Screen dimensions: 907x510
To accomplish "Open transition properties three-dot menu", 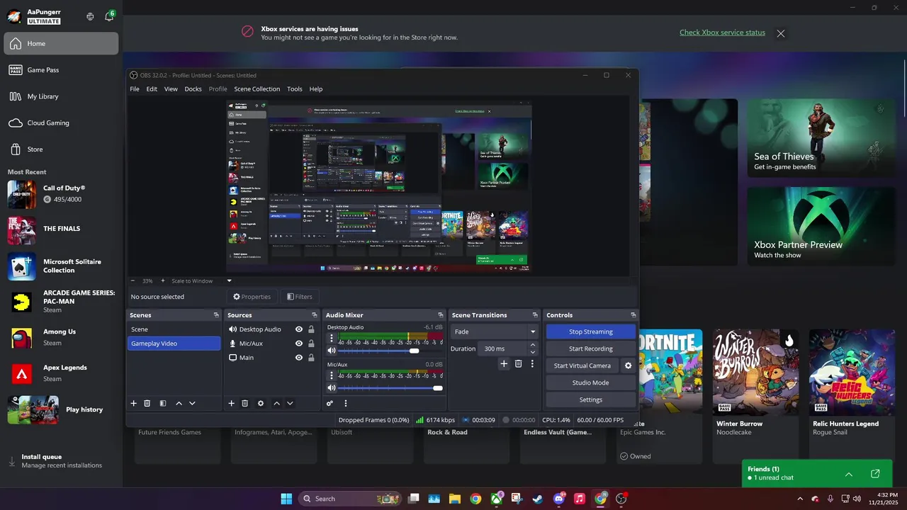I will click(532, 363).
